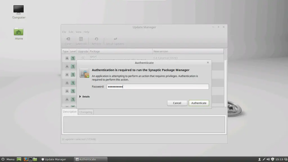Click the download type icon in apturl row
Screen dimensions: 288x162
(x=67, y=58)
